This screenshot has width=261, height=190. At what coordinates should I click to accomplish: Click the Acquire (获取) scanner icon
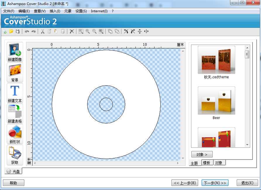(x=15, y=153)
